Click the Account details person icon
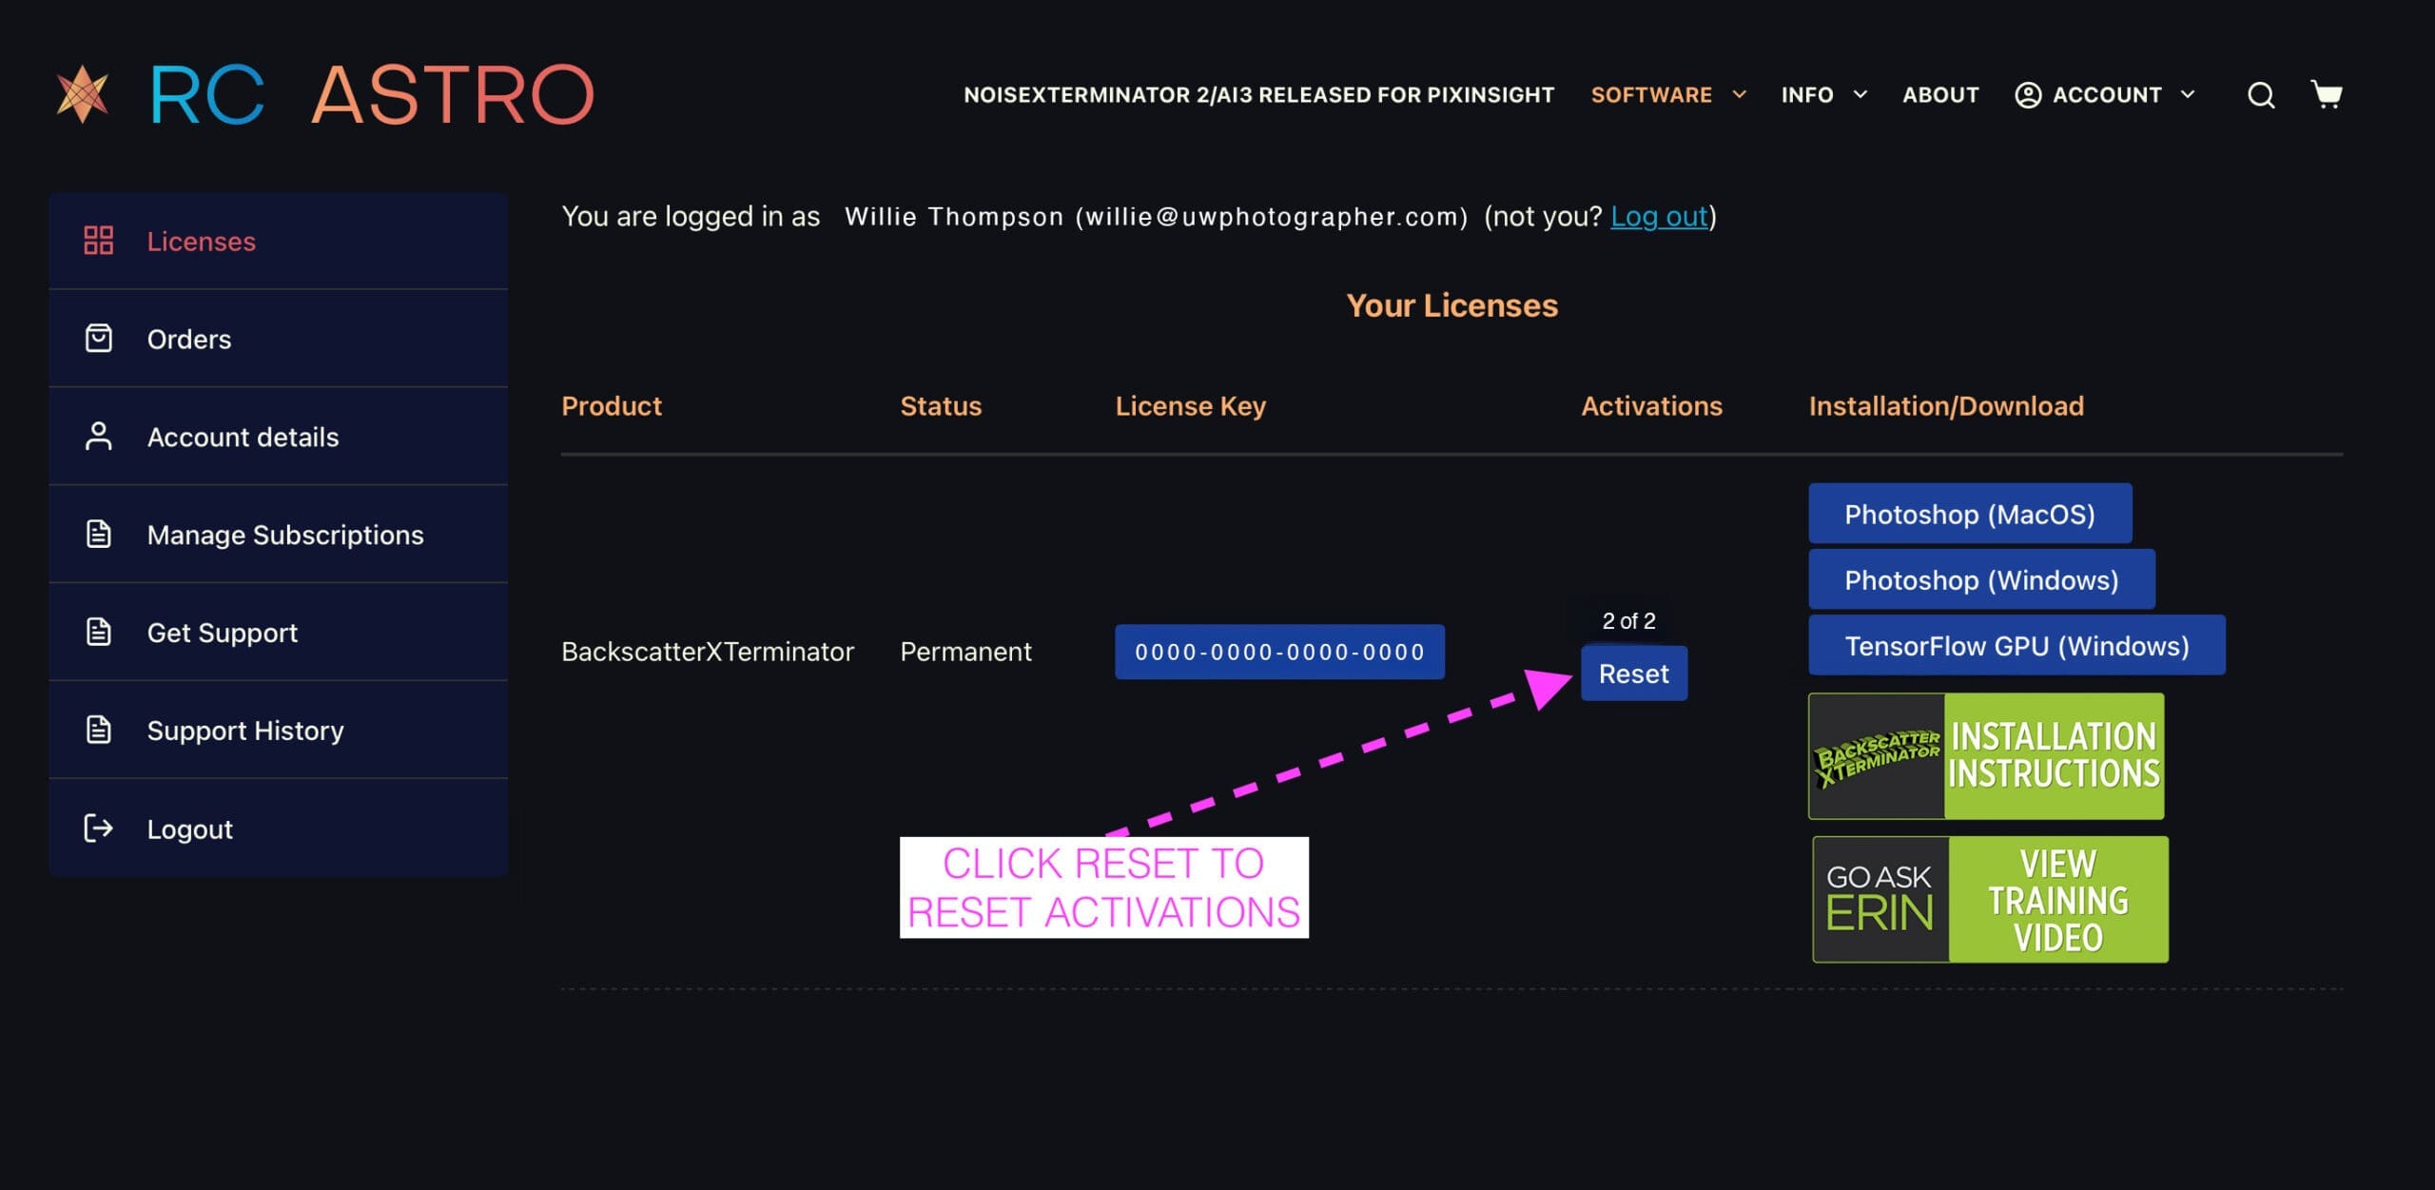Viewport: 2435px width, 1190px height. [99, 437]
